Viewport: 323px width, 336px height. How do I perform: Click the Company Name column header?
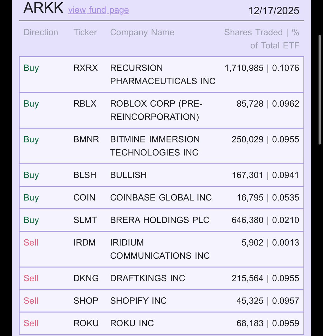coord(142,32)
